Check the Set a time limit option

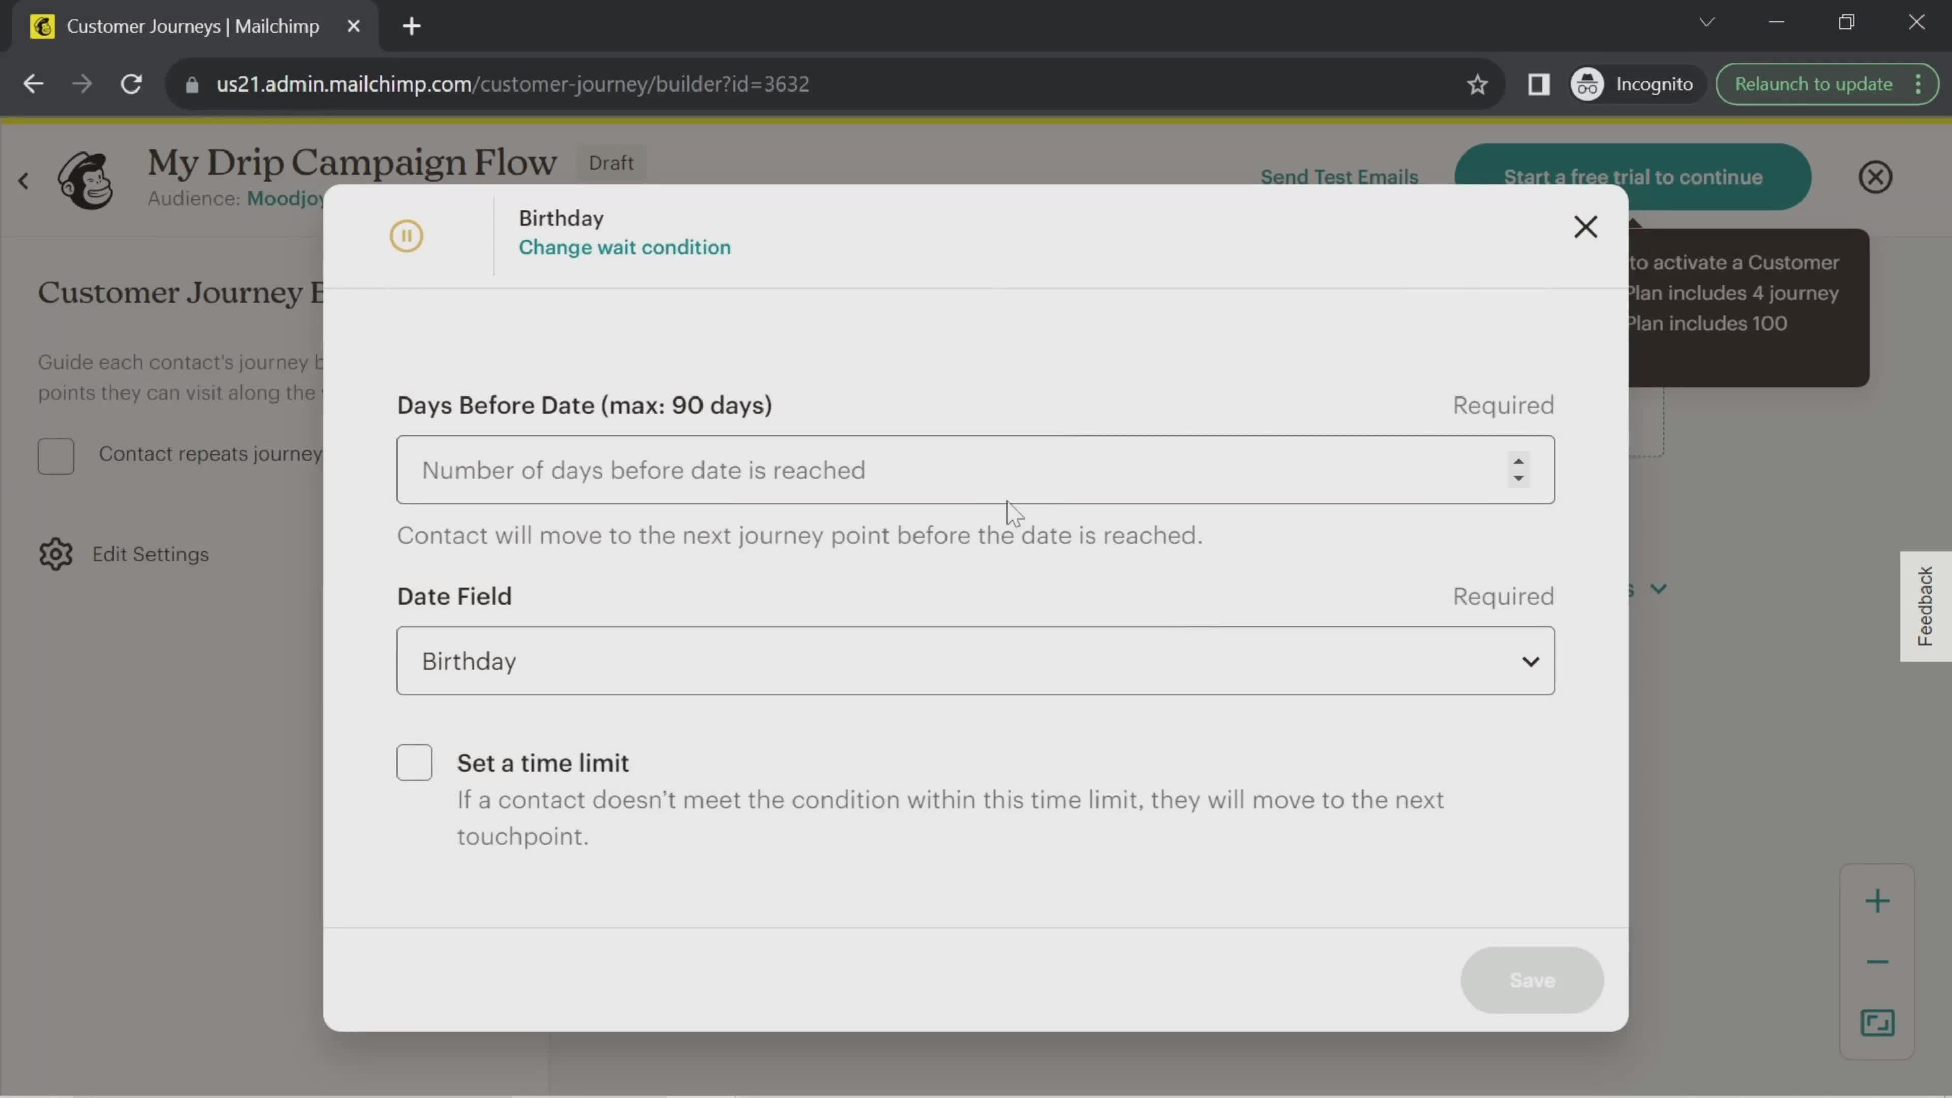click(x=414, y=761)
